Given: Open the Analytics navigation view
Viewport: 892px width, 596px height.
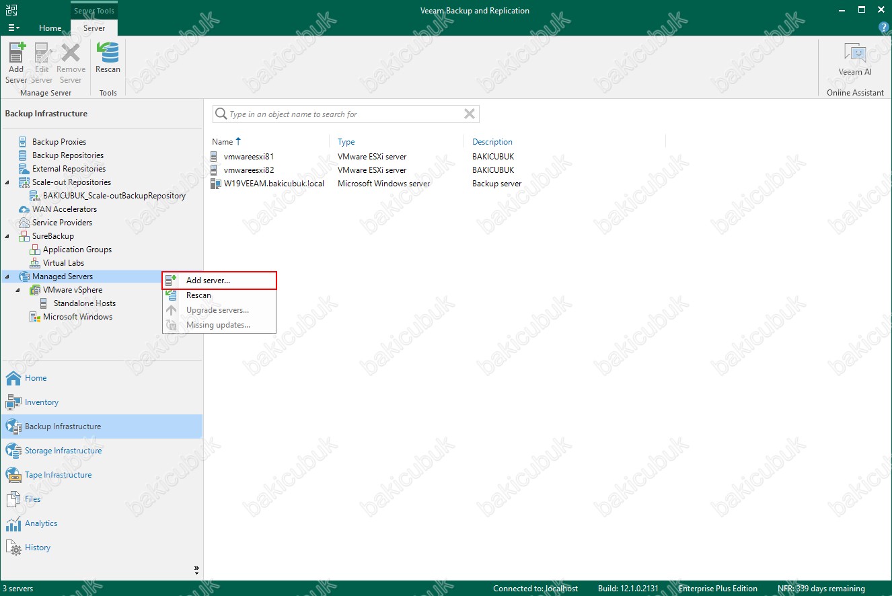Looking at the screenshot, I should [102, 523].
